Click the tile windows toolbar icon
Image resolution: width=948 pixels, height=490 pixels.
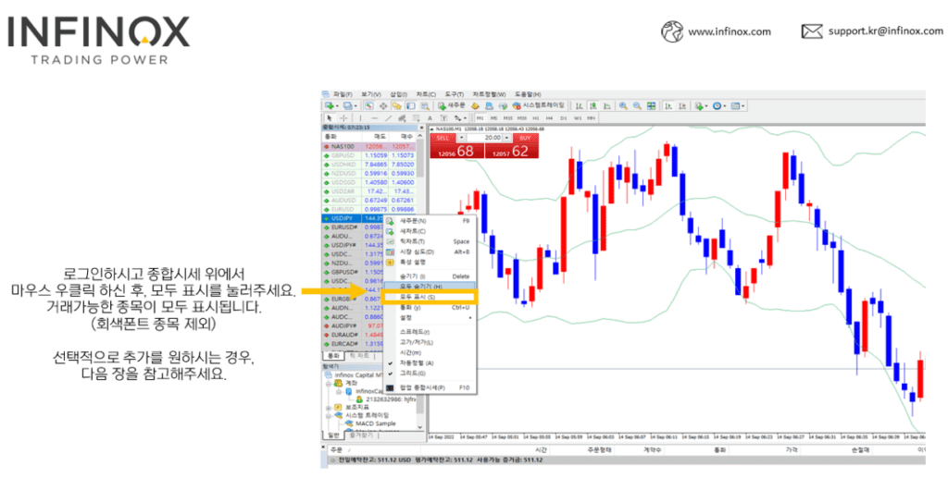tap(651, 105)
